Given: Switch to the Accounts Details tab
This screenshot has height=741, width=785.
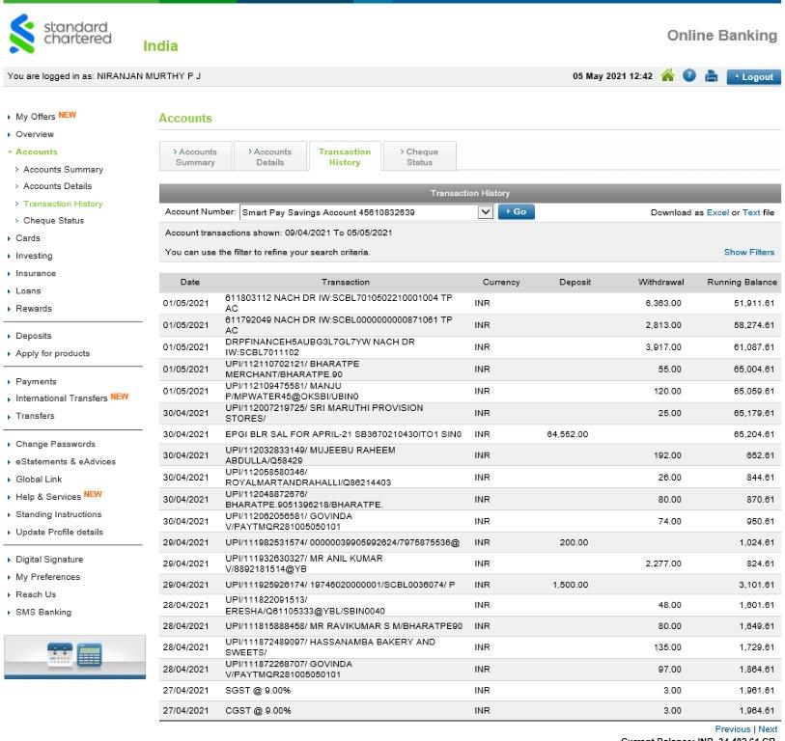Looking at the screenshot, I should point(270,156).
